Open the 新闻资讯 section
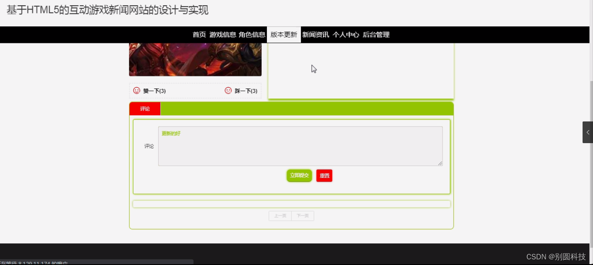Screen dimensions: 593x265 coord(315,34)
